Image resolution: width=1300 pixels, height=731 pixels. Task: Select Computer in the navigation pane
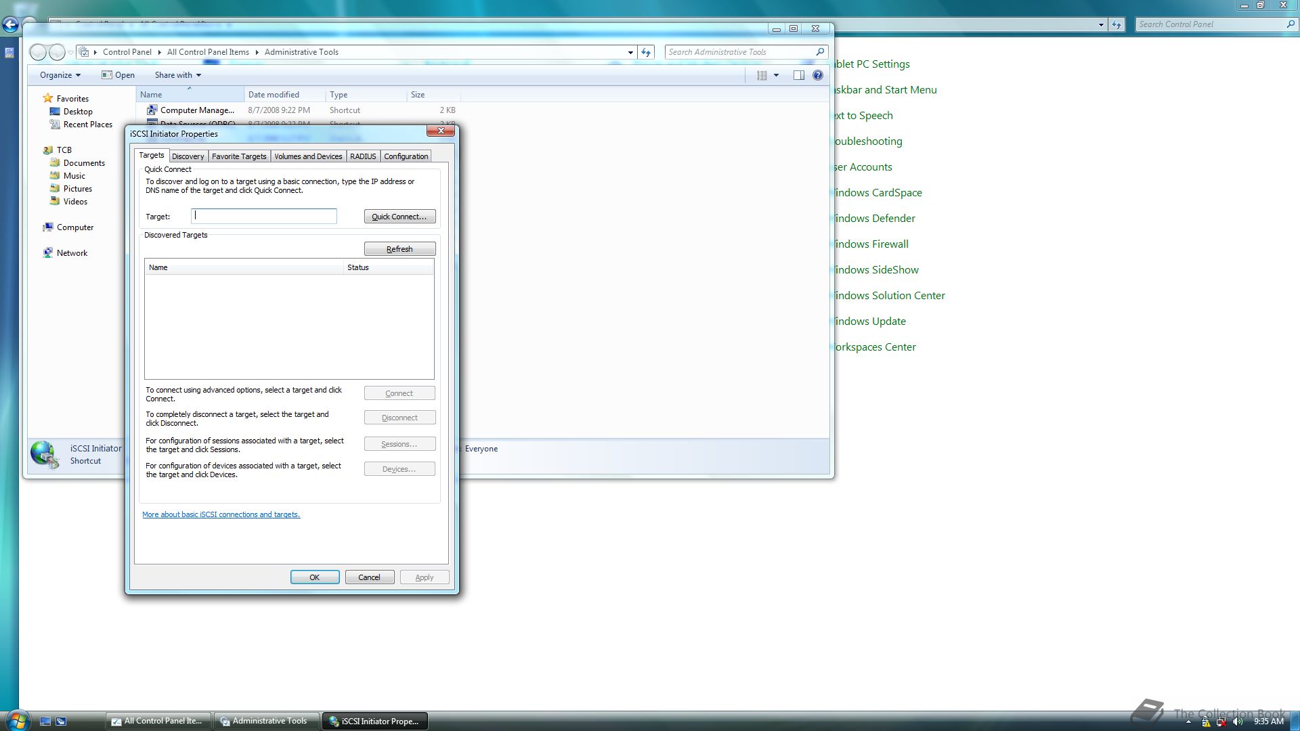(68, 227)
